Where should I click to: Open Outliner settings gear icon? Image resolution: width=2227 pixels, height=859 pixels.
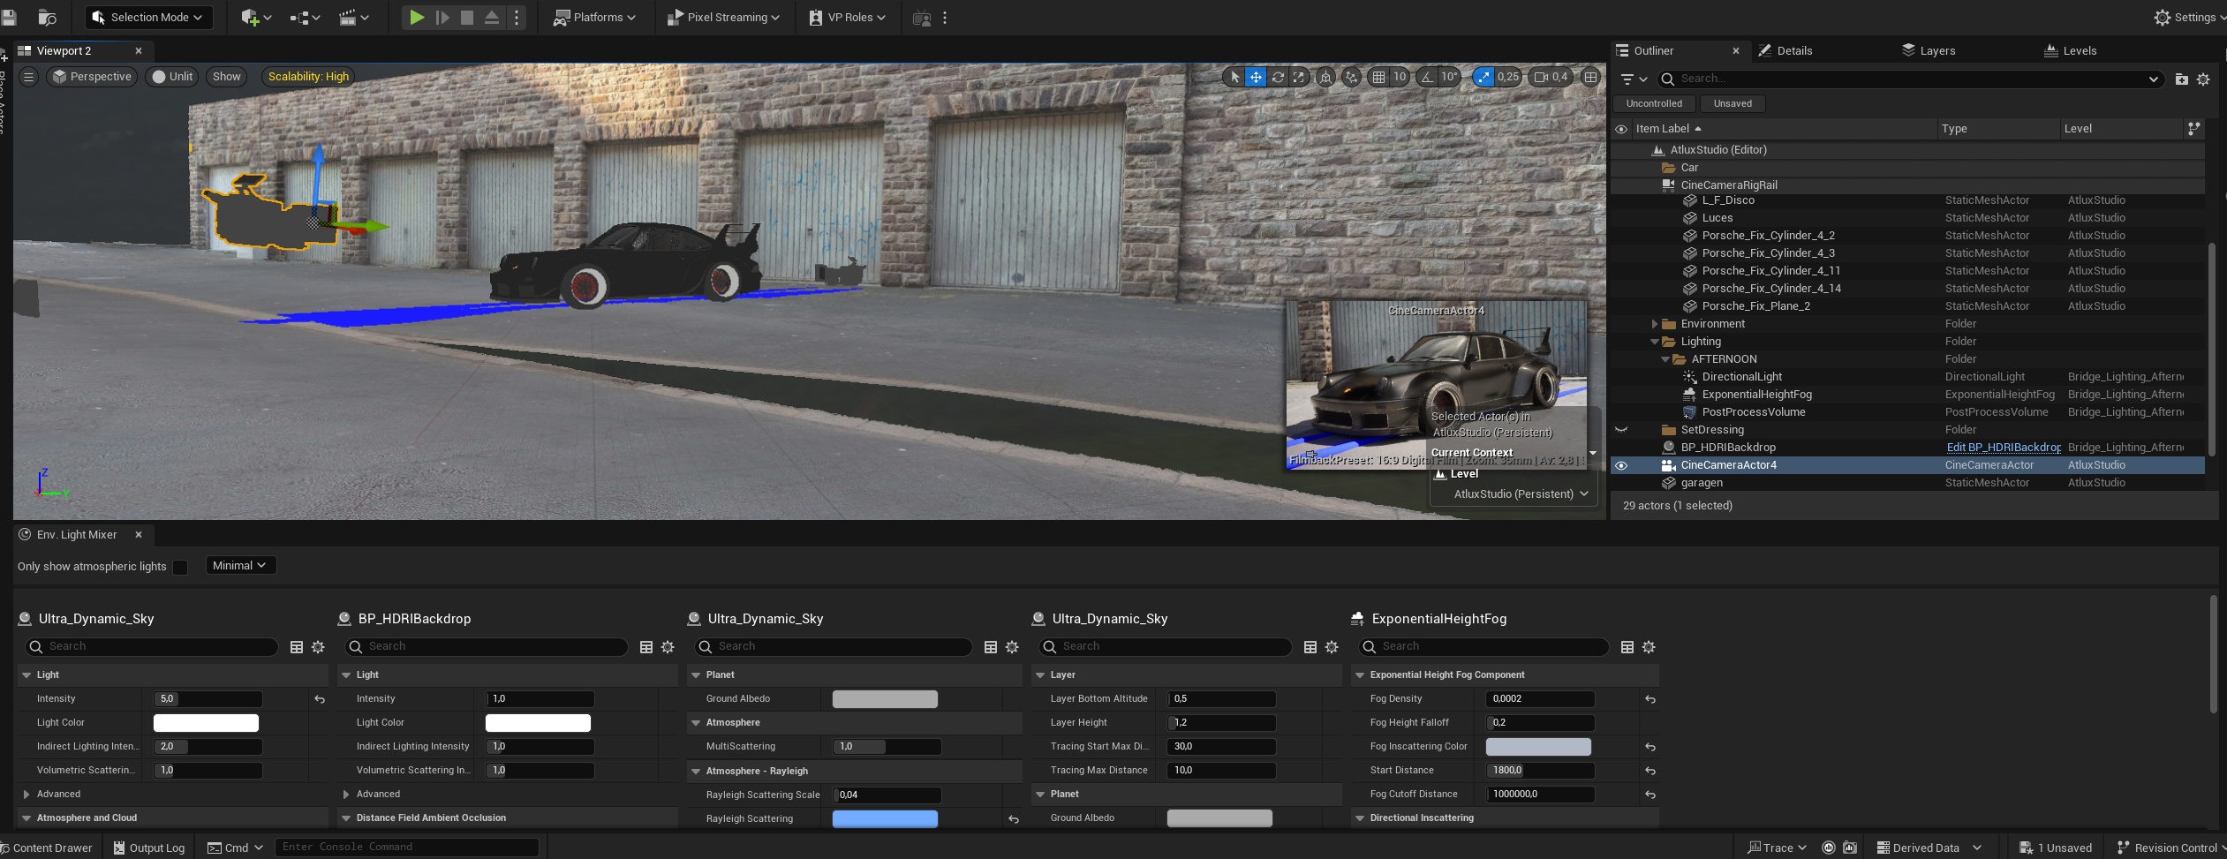pos(2203,79)
